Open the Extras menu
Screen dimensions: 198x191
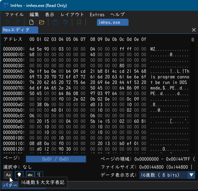(x=97, y=15)
